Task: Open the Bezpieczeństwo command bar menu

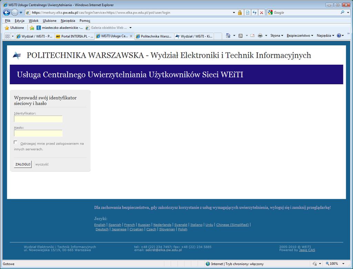Action: coord(300,35)
